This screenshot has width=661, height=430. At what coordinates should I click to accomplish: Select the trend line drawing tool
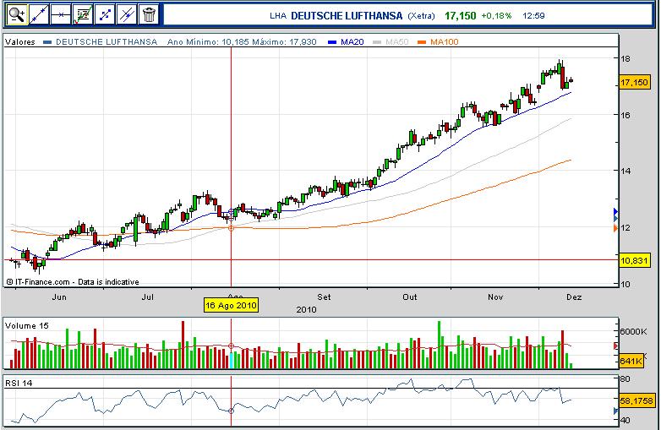(x=39, y=14)
